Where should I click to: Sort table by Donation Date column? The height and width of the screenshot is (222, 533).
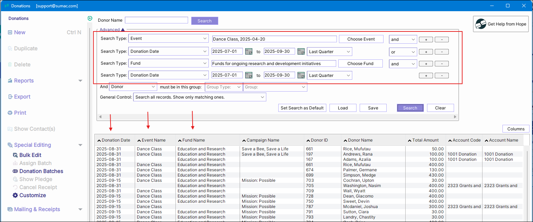point(115,140)
